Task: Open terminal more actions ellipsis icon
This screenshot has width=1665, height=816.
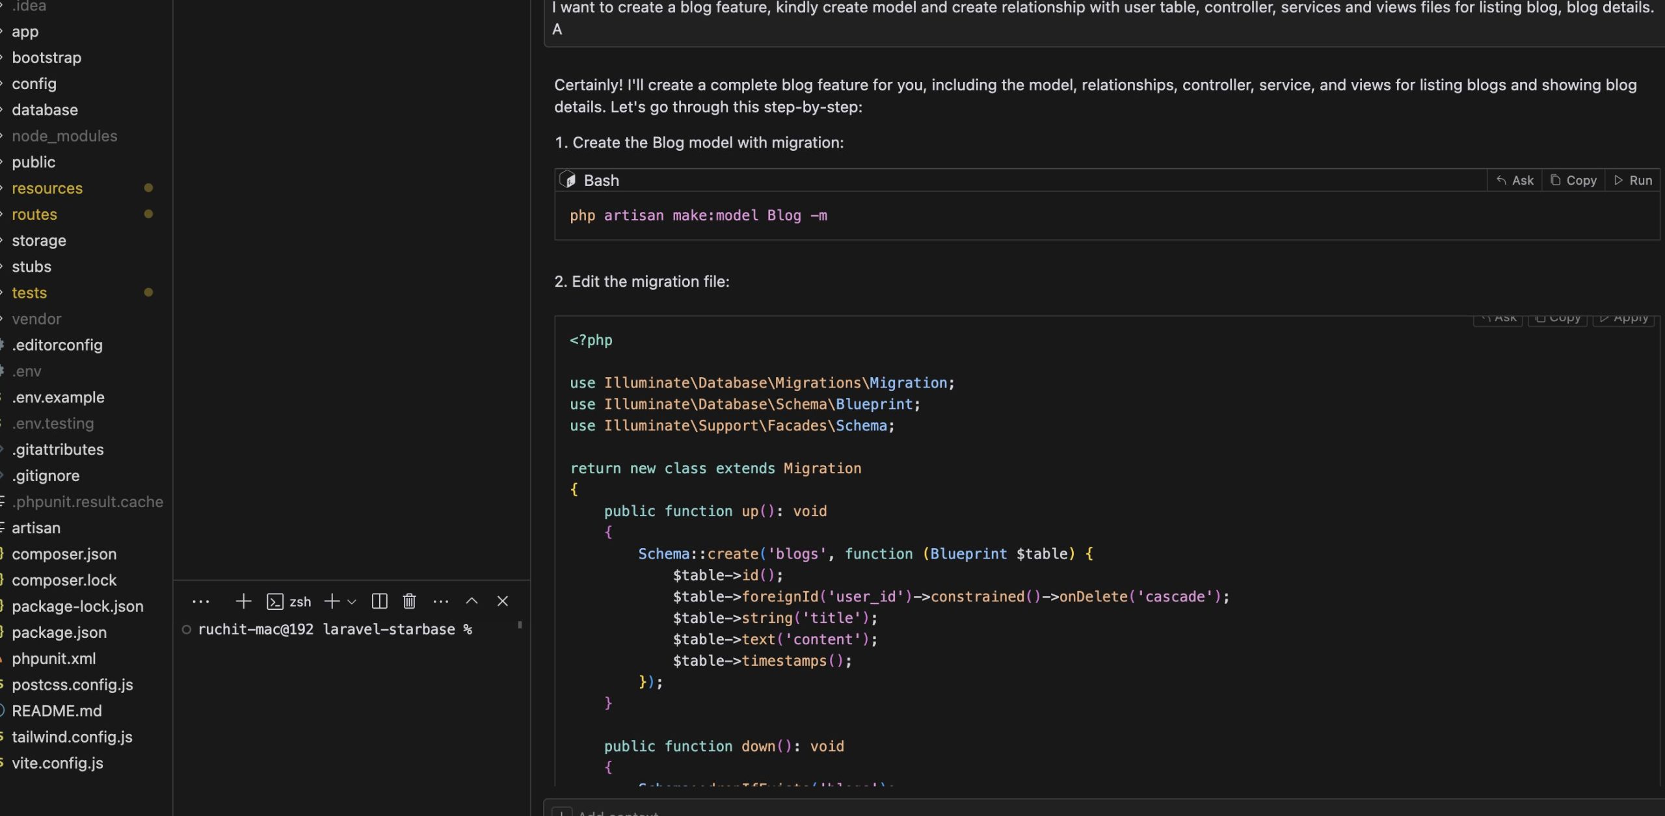Action: tap(442, 601)
